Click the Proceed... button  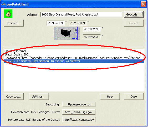(14, 23)
